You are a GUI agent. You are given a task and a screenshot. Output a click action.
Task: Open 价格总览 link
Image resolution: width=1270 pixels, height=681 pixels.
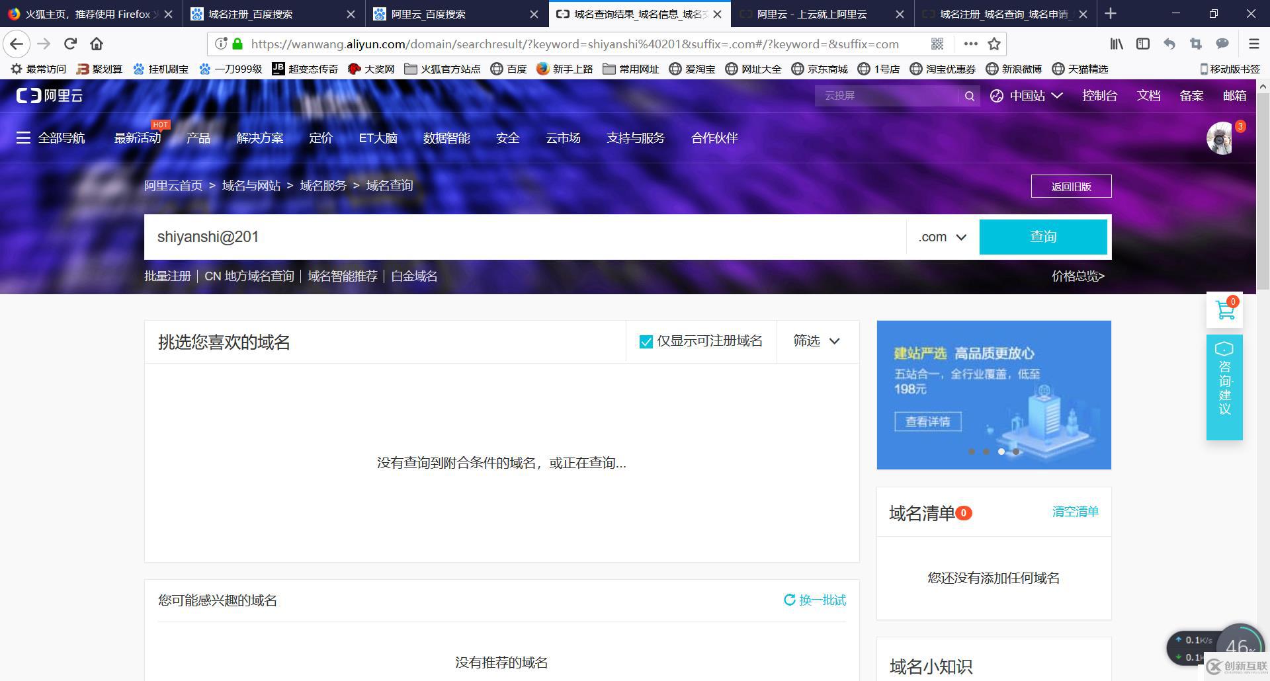(1078, 276)
